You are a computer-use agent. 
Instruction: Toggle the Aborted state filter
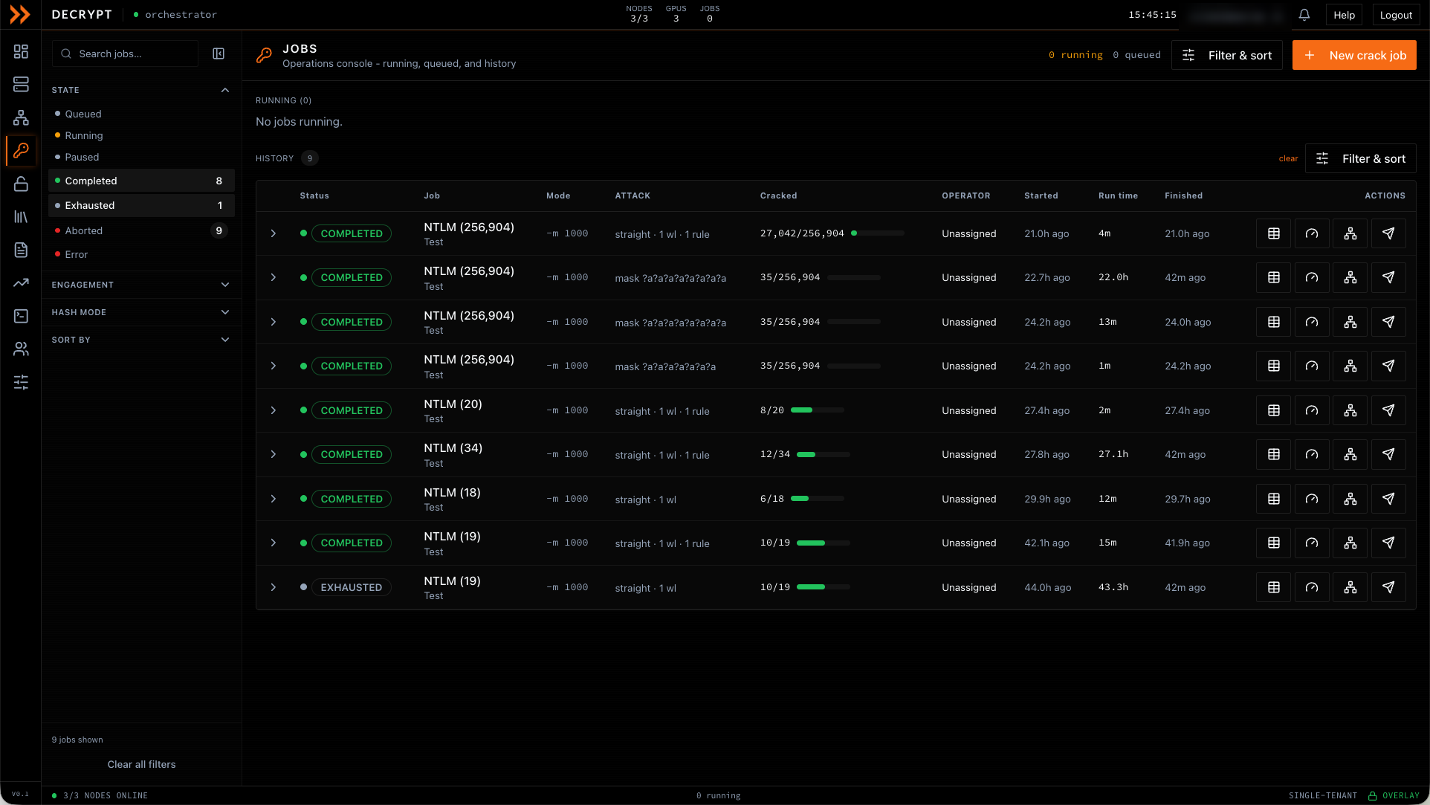(141, 230)
